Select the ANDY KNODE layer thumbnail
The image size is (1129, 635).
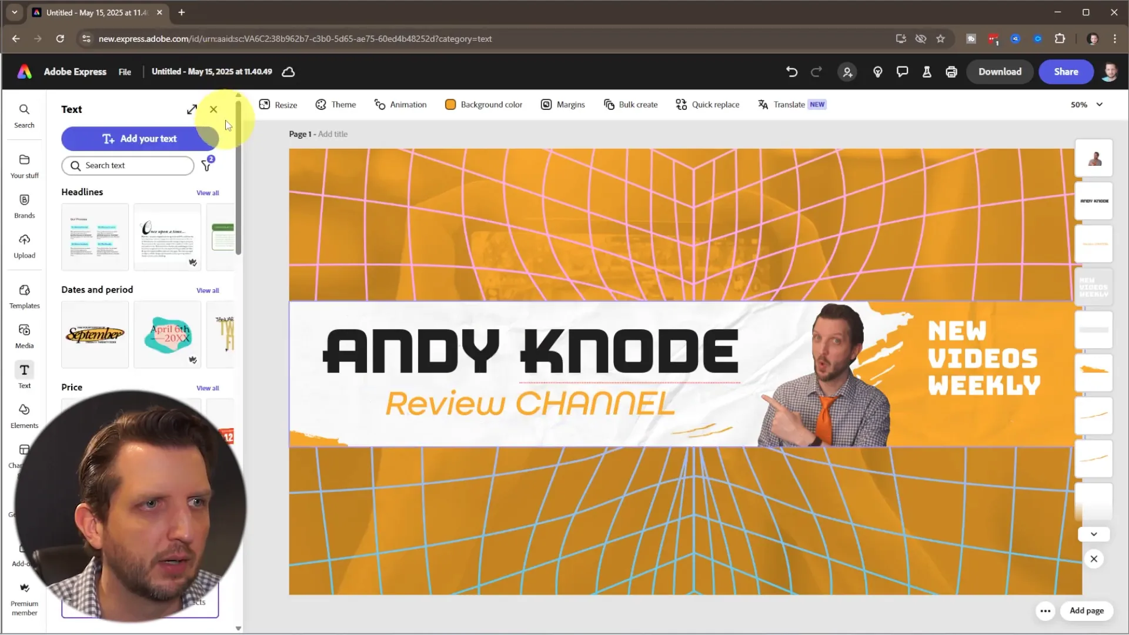click(x=1094, y=201)
